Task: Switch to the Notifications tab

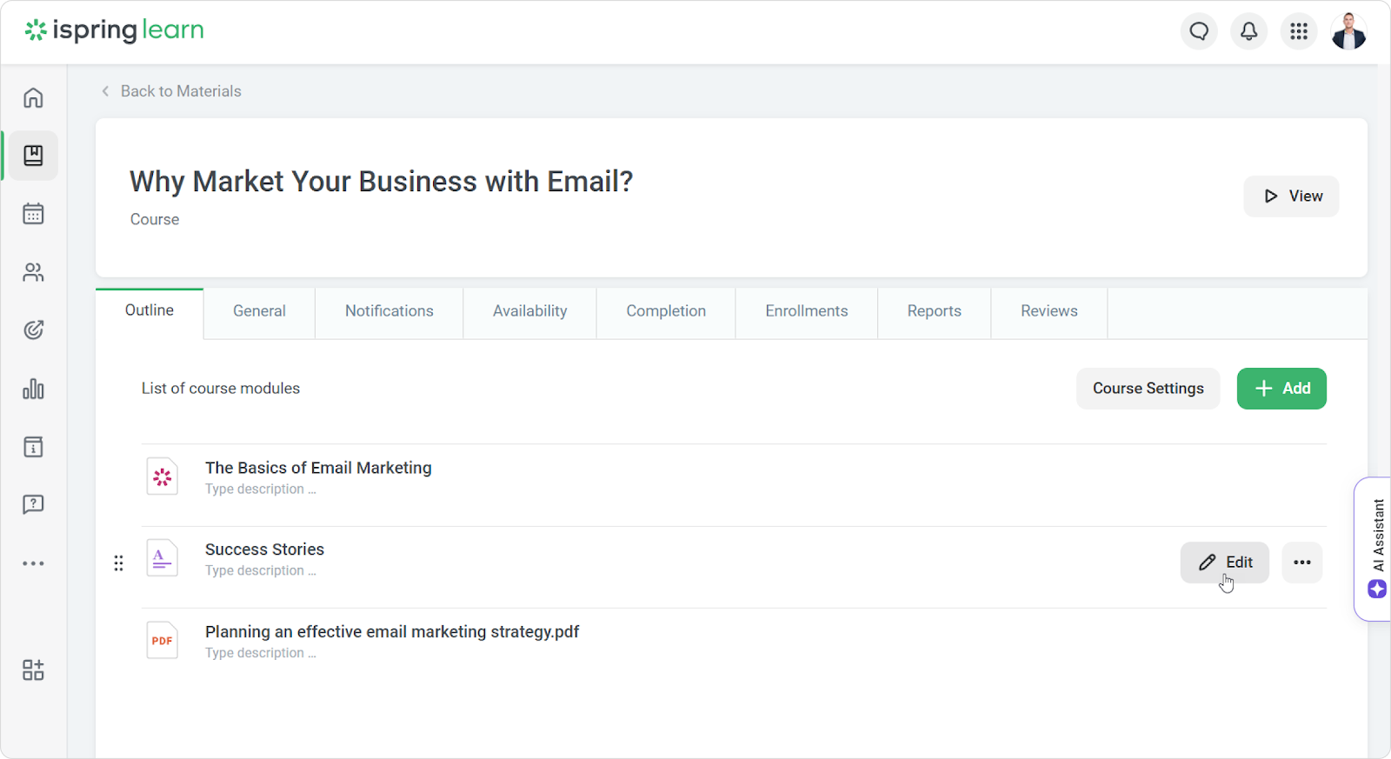Action: click(x=389, y=311)
